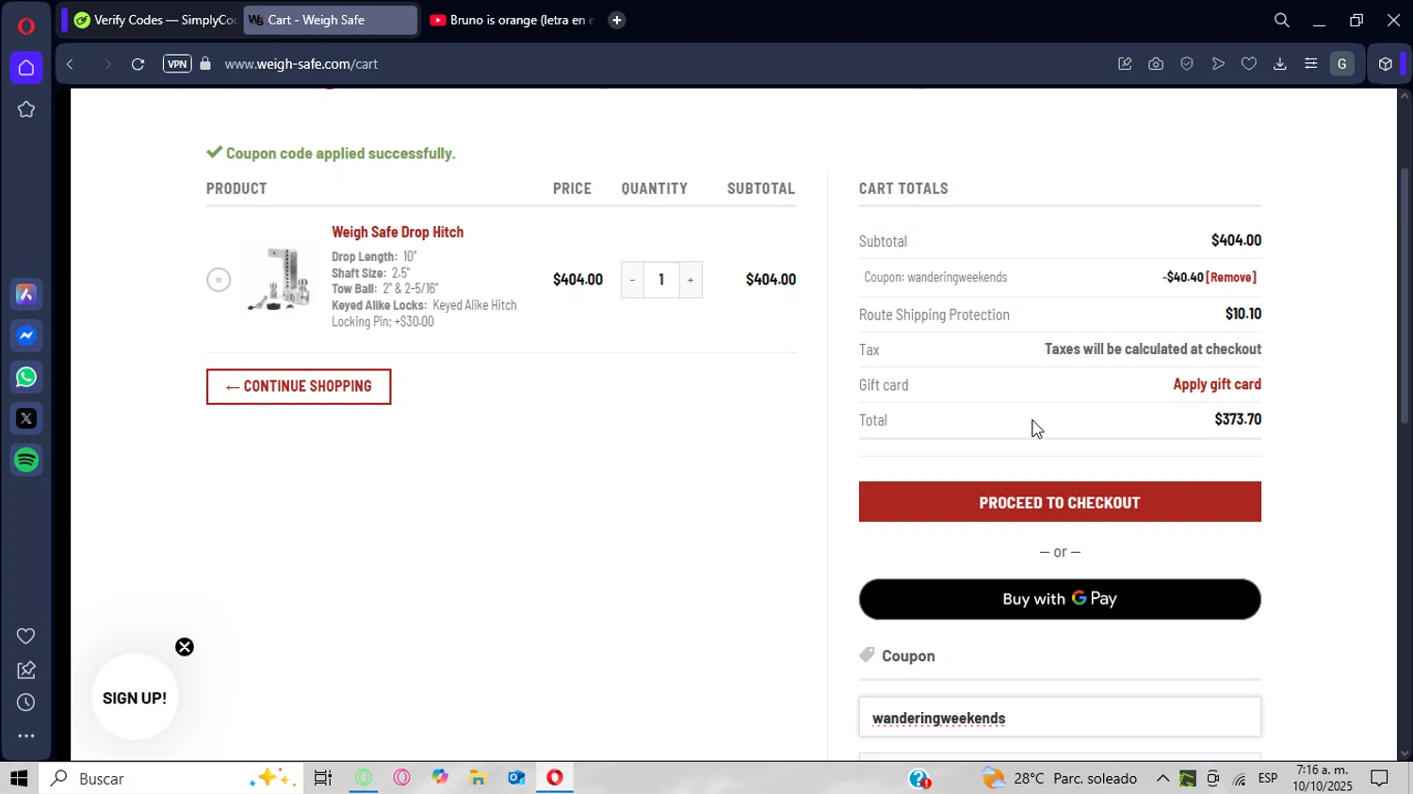Remove Weigh Safe Drop Hitch from cart
Image resolution: width=1413 pixels, height=794 pixels.
pyautogui.click(x=219, y=280)
